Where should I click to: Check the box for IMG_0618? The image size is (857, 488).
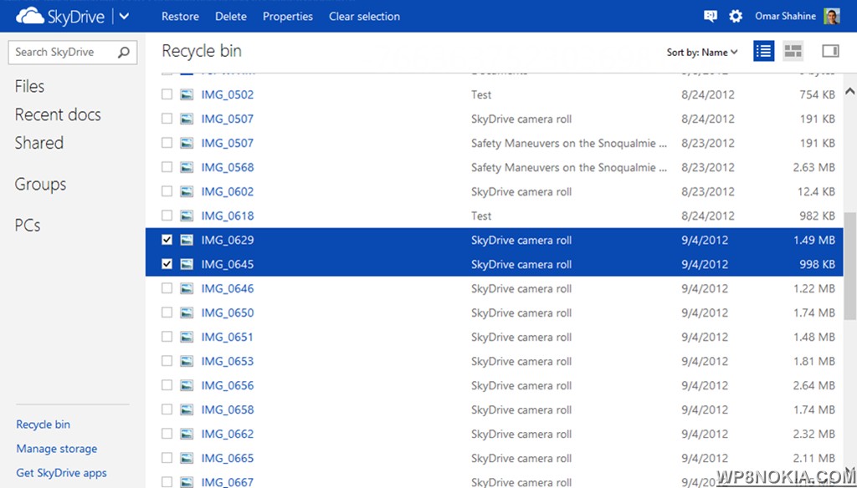tap(167, 216)
